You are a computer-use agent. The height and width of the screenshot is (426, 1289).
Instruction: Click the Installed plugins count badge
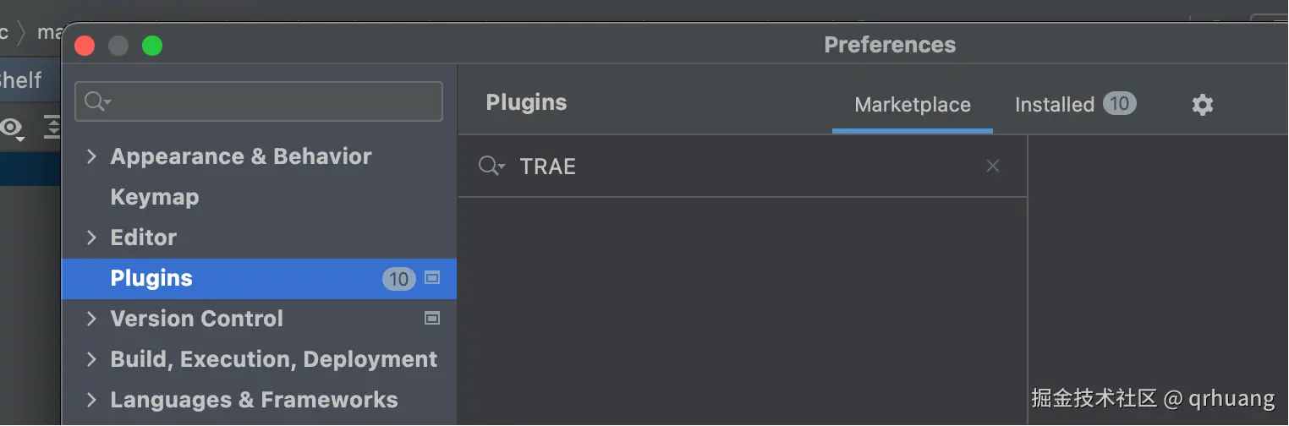pyautogui.click(x=1119, y=104)
